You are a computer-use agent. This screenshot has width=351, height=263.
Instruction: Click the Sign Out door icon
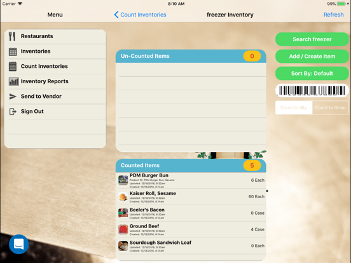coord(13,111)
